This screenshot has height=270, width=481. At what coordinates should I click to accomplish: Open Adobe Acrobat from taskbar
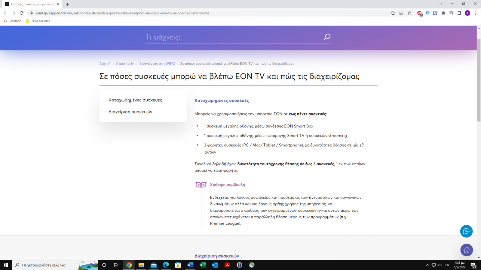point(227,265)
